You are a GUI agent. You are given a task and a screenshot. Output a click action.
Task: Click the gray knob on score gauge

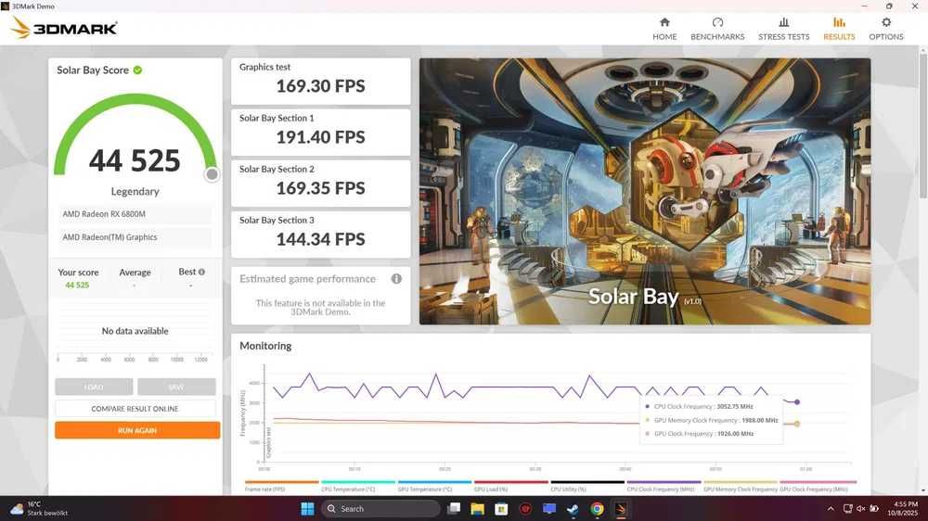[212, 174]
